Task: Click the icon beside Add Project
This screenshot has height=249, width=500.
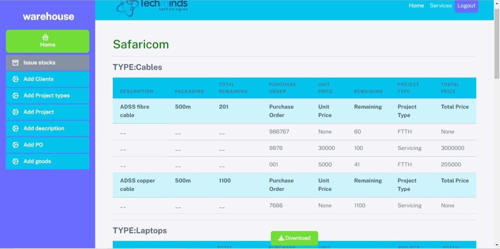Action: point(16,112)
